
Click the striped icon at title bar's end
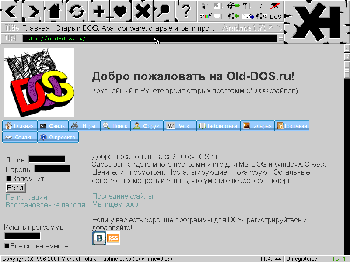click(x=279, y=28)
